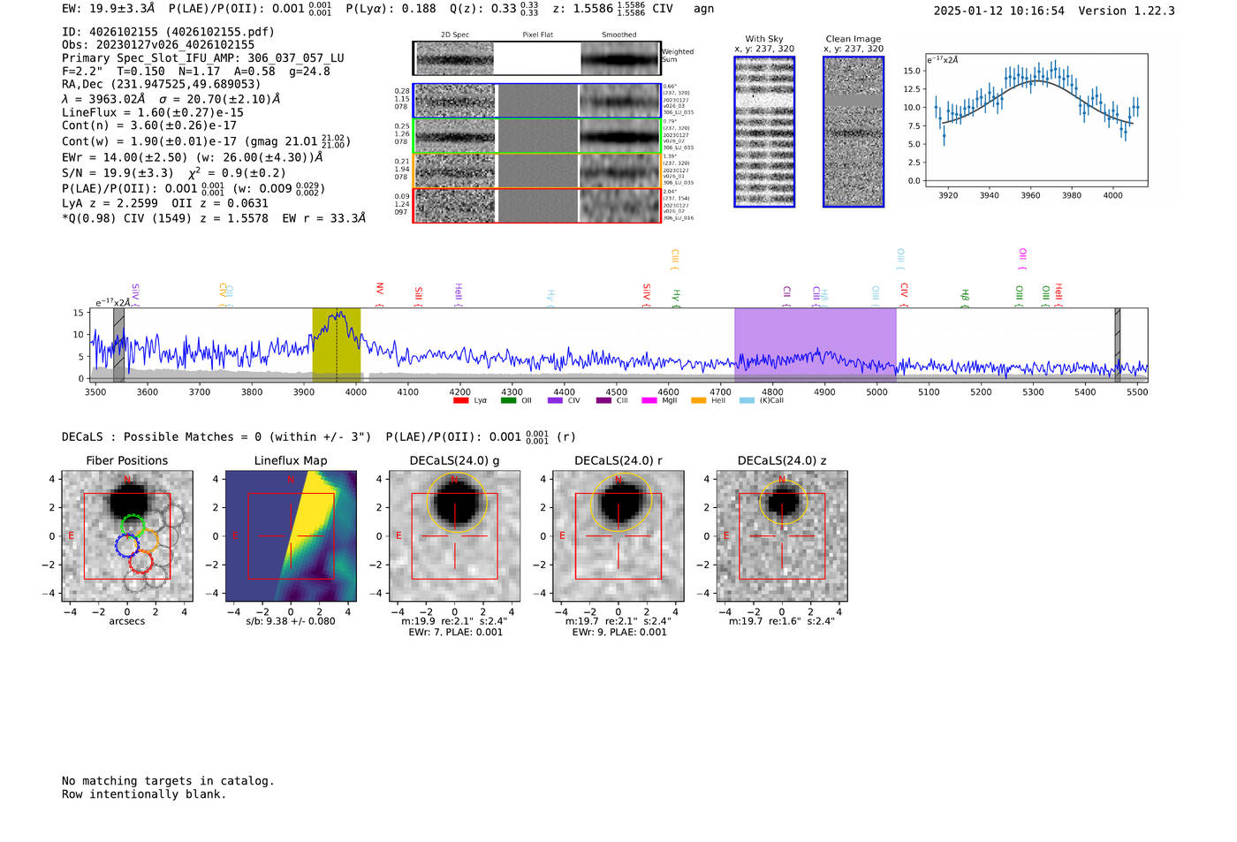
Task: Click the timestamp "2025-01-12 10:16:54"
Action: [999, 11]
